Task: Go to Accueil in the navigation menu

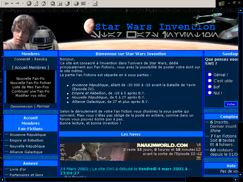Action: 31,118
